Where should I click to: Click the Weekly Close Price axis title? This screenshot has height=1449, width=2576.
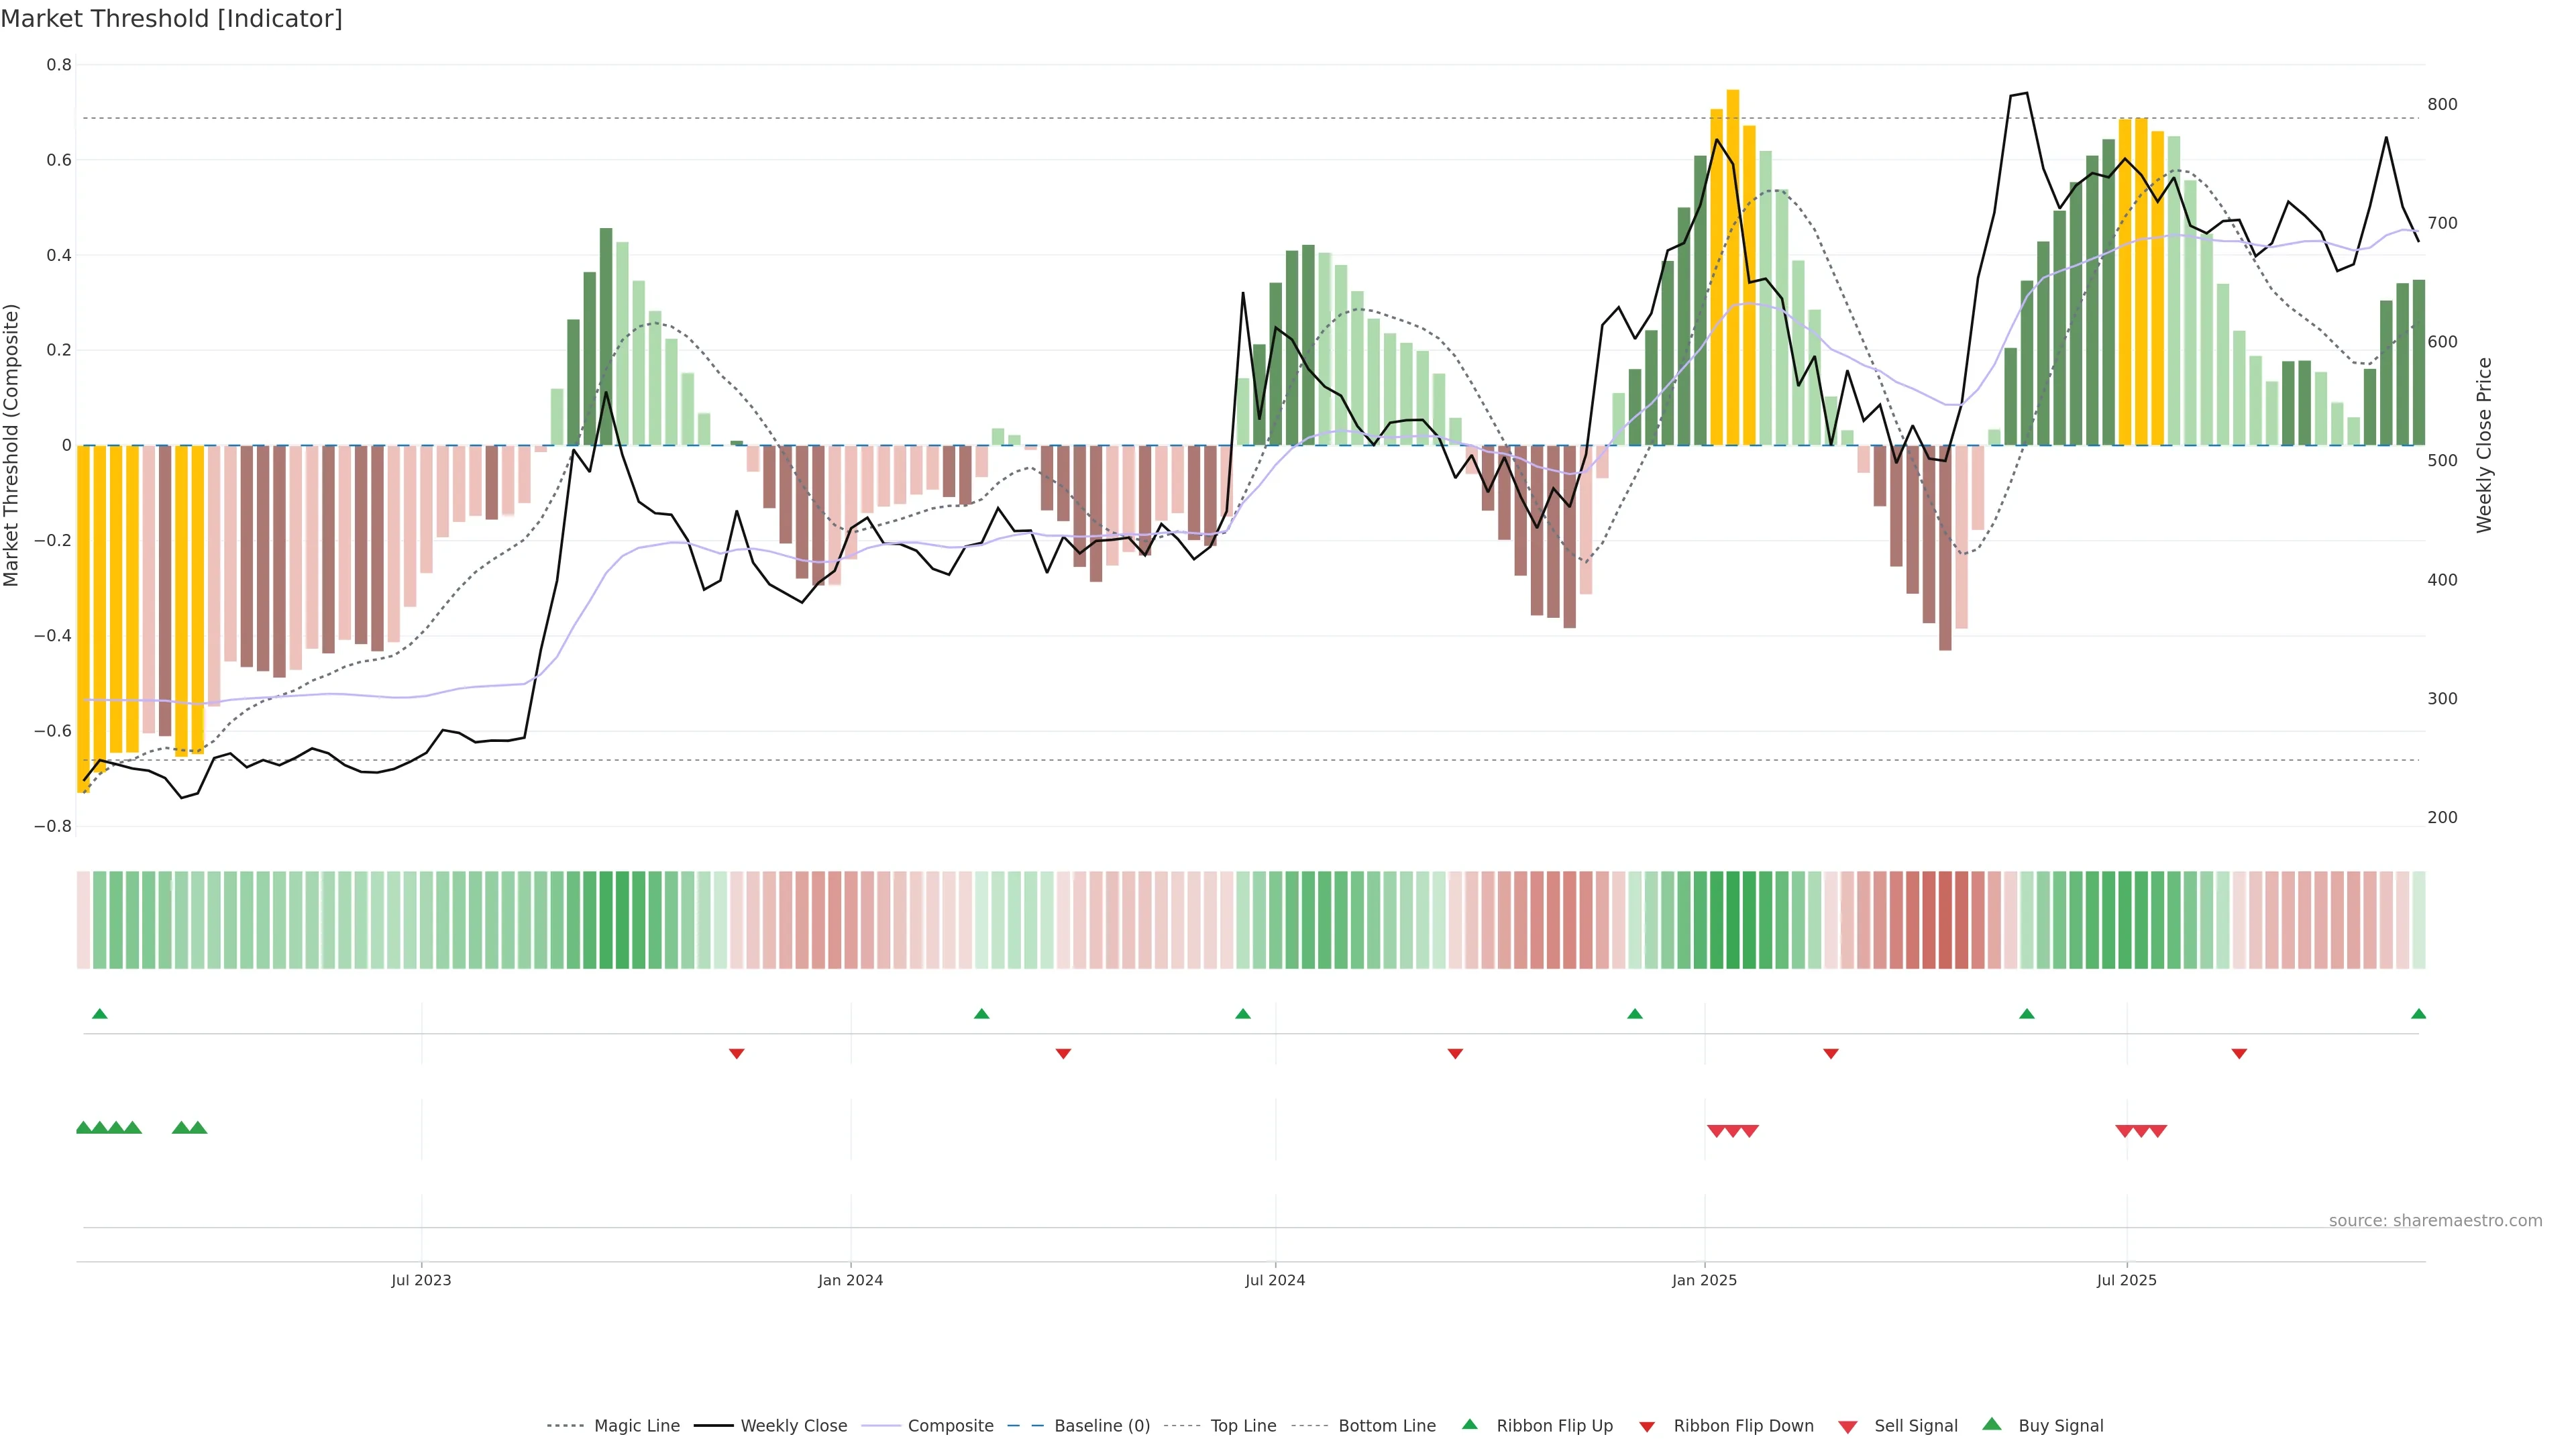(x=2484, y=445)
